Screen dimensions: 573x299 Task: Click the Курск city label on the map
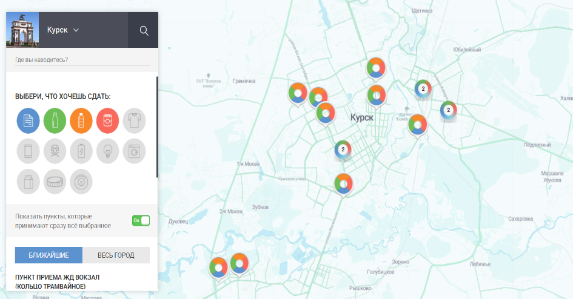(362, 117)
